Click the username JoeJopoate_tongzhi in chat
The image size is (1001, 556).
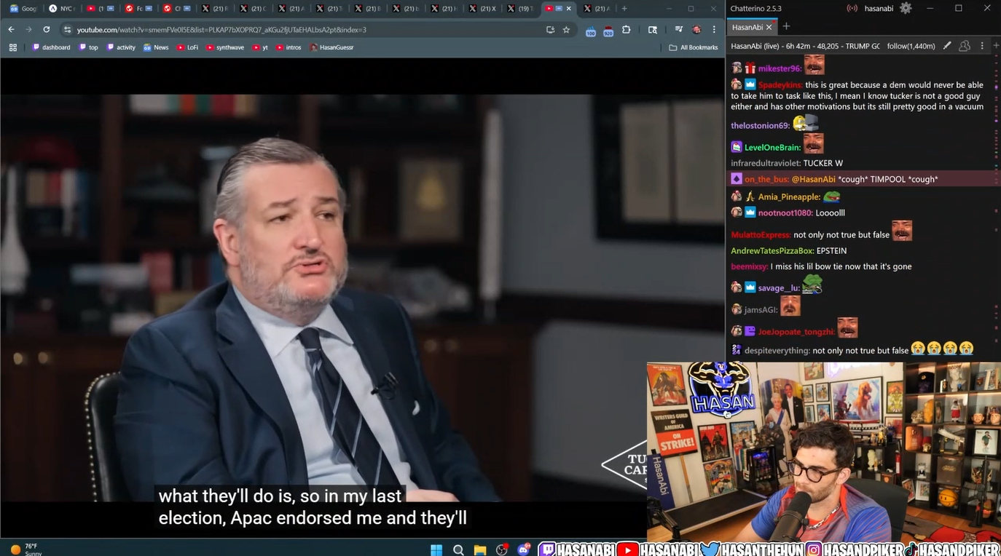click(x=796, y=332)
